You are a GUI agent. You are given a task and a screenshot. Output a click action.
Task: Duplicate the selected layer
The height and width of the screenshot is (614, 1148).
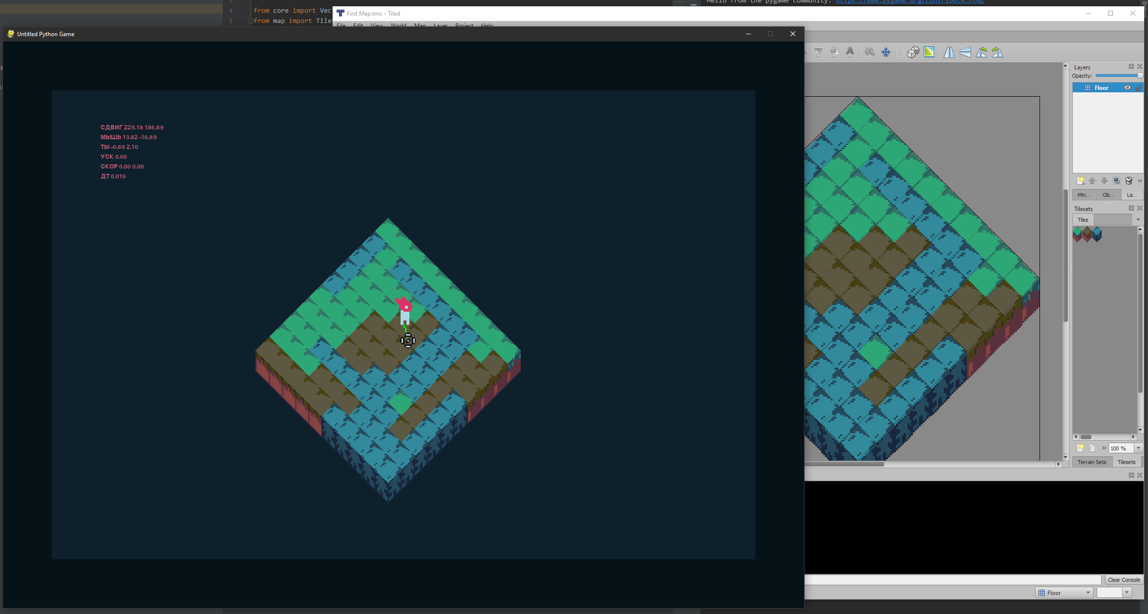click(x=1116, y=181)
